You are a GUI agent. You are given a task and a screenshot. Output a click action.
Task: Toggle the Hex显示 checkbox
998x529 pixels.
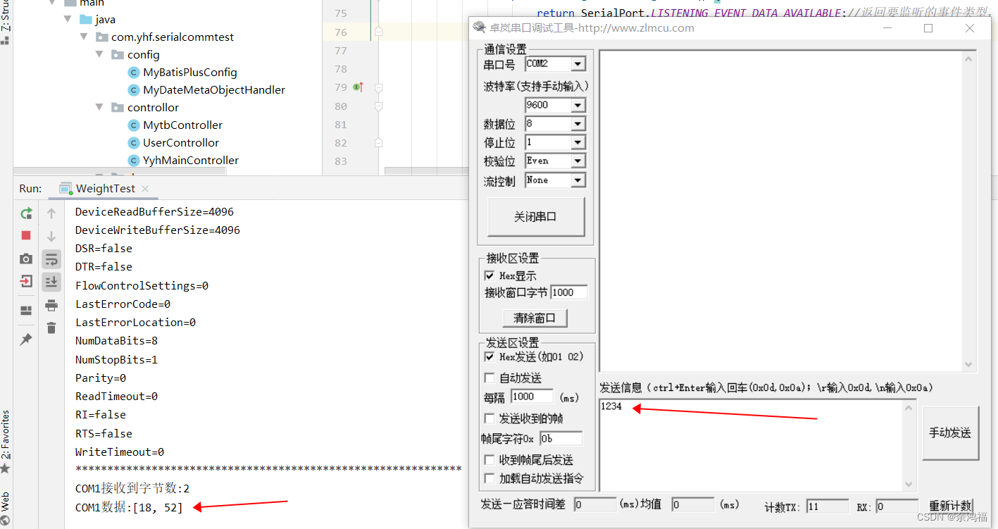(x=489, y=275)
